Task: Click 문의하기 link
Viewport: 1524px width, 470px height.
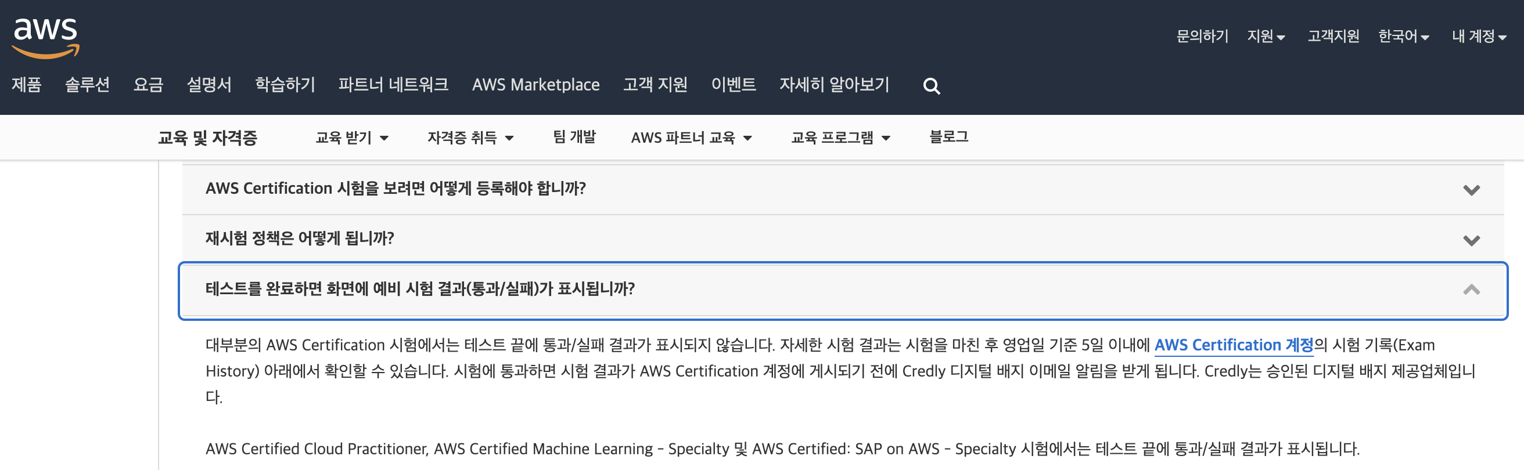Action: point(1202,36)
